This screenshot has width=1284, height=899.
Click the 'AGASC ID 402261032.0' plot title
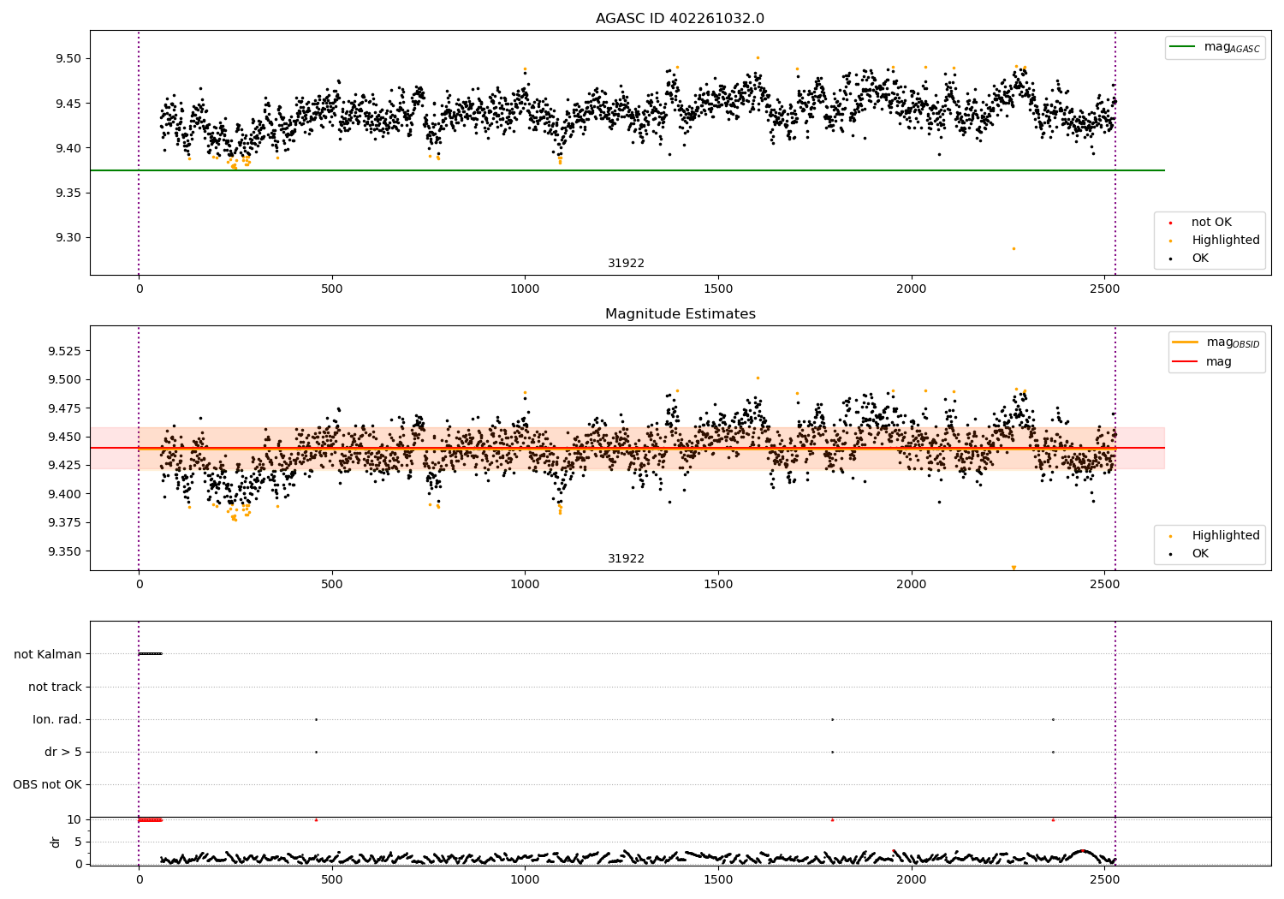pos(680,19)
